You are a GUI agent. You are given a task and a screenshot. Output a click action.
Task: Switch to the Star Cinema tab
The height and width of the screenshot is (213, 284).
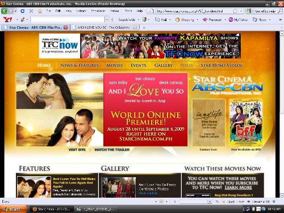pos(35,27)
